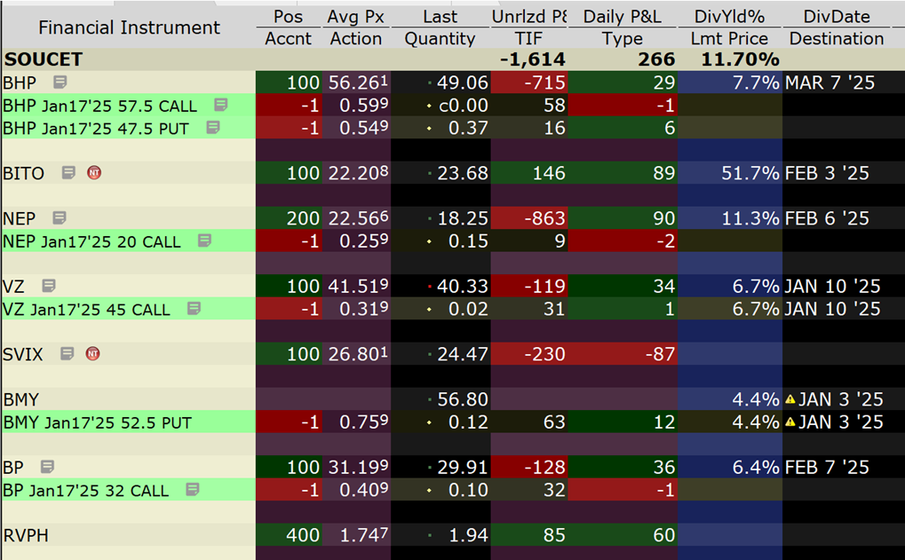Click the DivDate column header
Screen dimensions: 905x560
[x=836, y=17]
